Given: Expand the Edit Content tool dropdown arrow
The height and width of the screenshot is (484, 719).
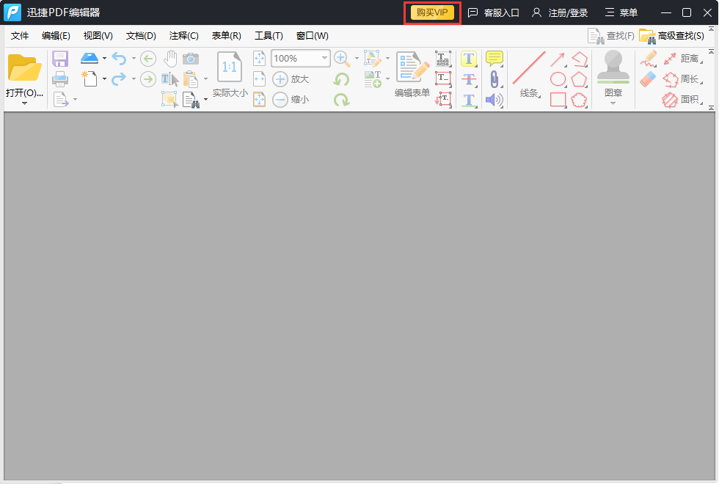Looking at the screenshot, I should pyautogui.click(x=388, y=58).
